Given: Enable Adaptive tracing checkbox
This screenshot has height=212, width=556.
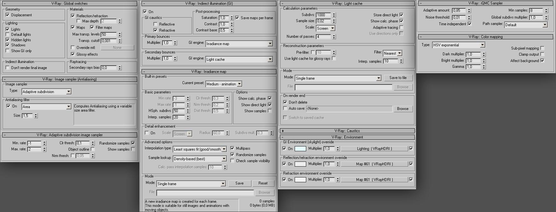Looking at the screenshot, I should pos(401,27).
